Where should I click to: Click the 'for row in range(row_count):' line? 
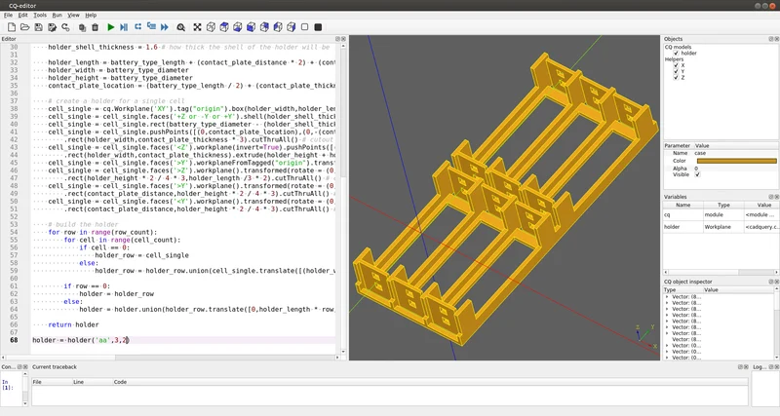point(102,232)
